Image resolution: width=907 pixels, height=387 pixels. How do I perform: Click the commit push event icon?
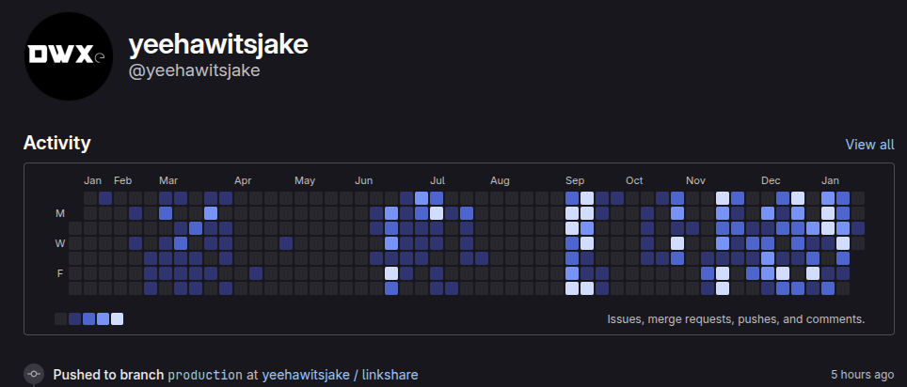[34, 374]
